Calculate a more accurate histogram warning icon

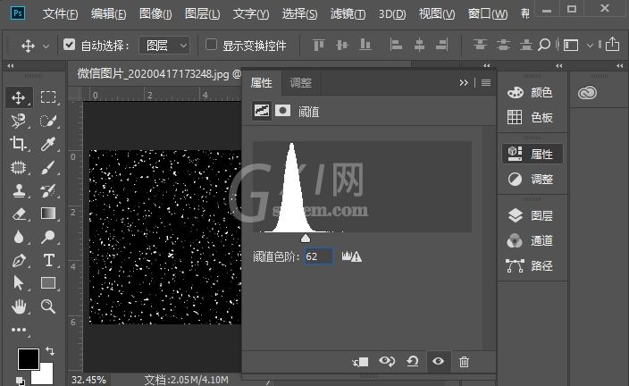pos(352,256)
